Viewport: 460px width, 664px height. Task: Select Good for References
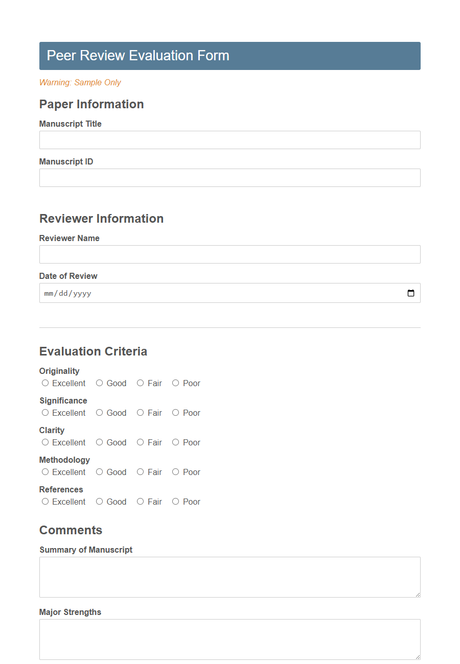[99, 501]
